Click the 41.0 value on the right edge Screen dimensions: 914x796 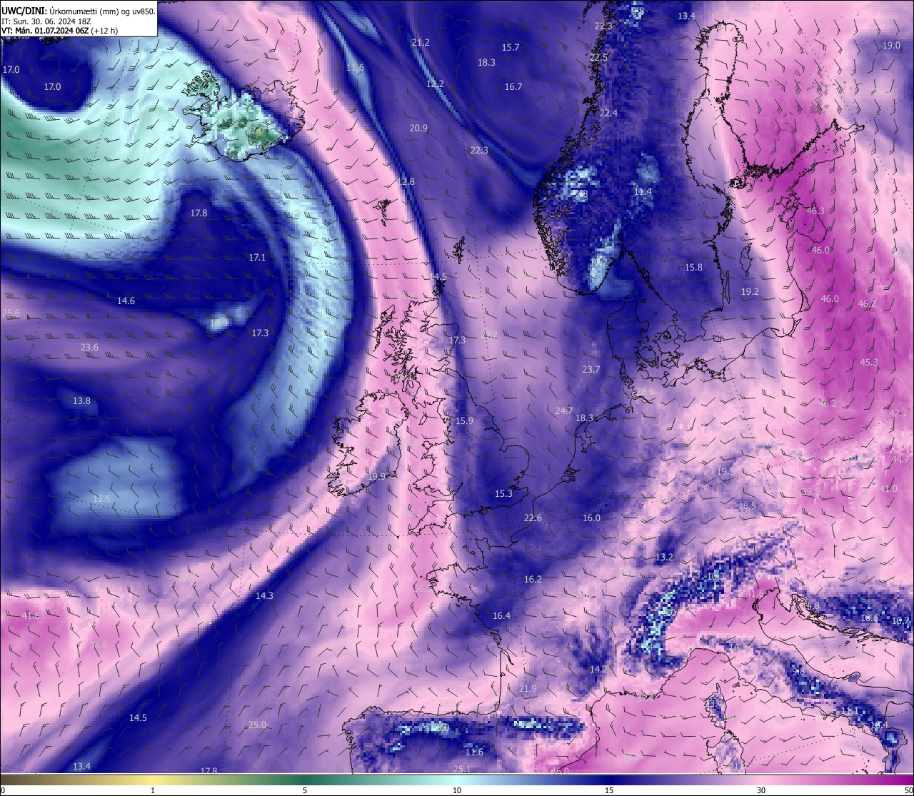click(888, 488)
